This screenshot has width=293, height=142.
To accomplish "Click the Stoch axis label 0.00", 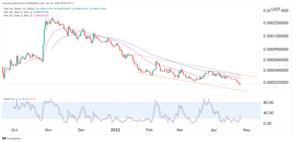I will click(268, 123).
